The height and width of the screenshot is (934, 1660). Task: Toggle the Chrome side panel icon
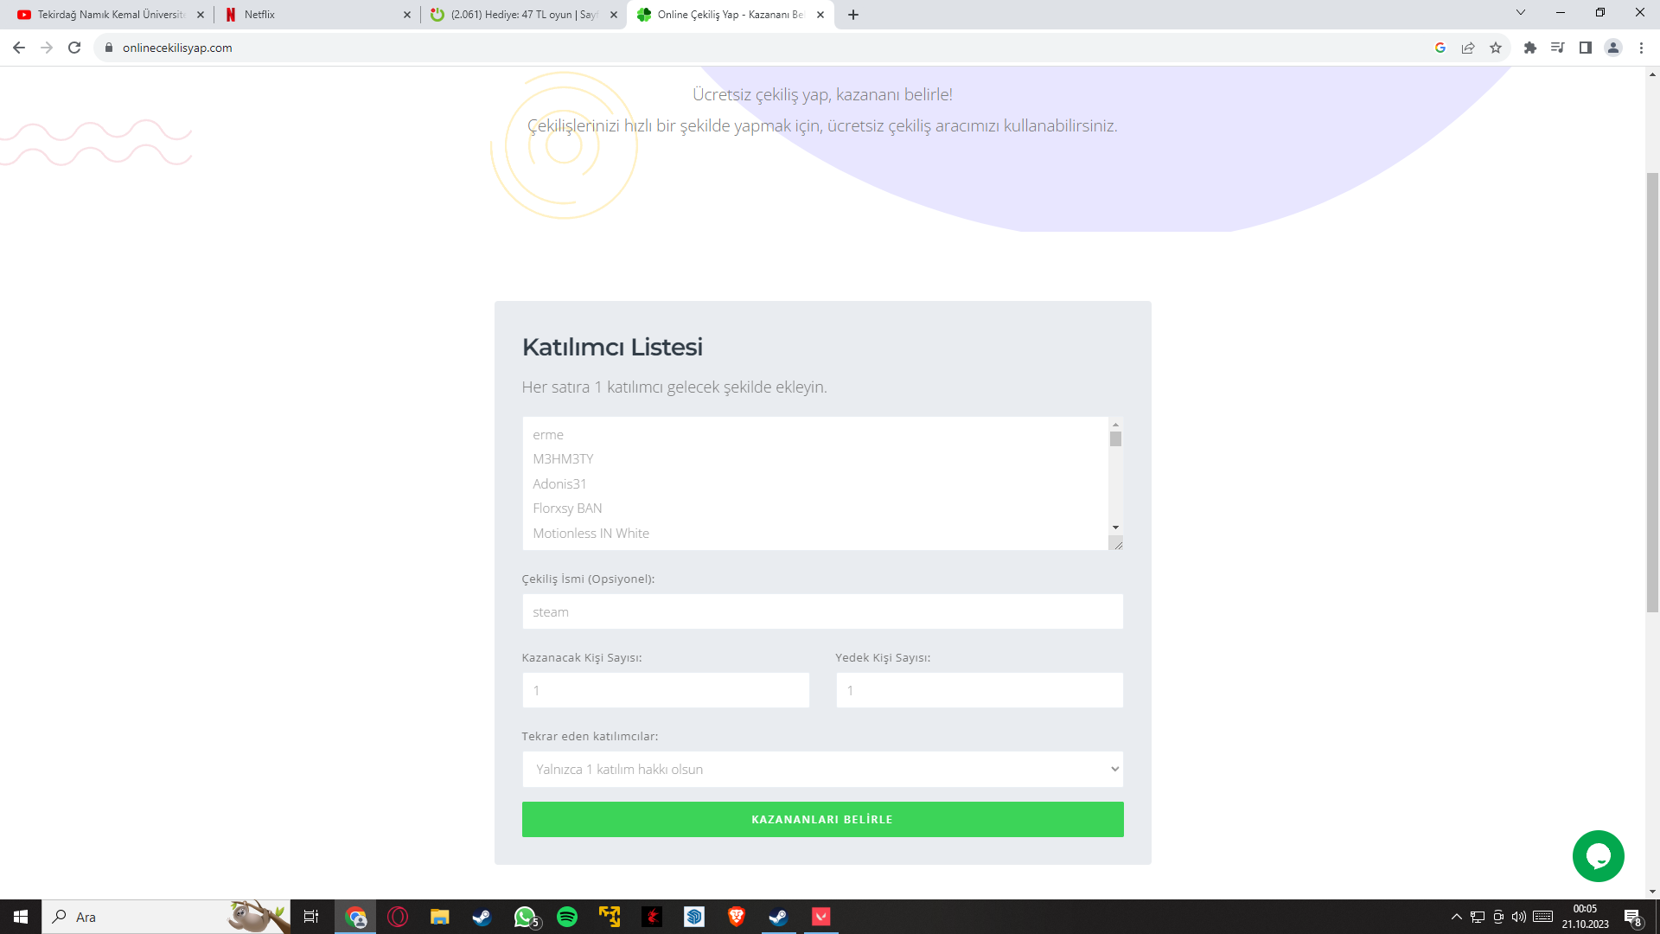coord(1586,48)
